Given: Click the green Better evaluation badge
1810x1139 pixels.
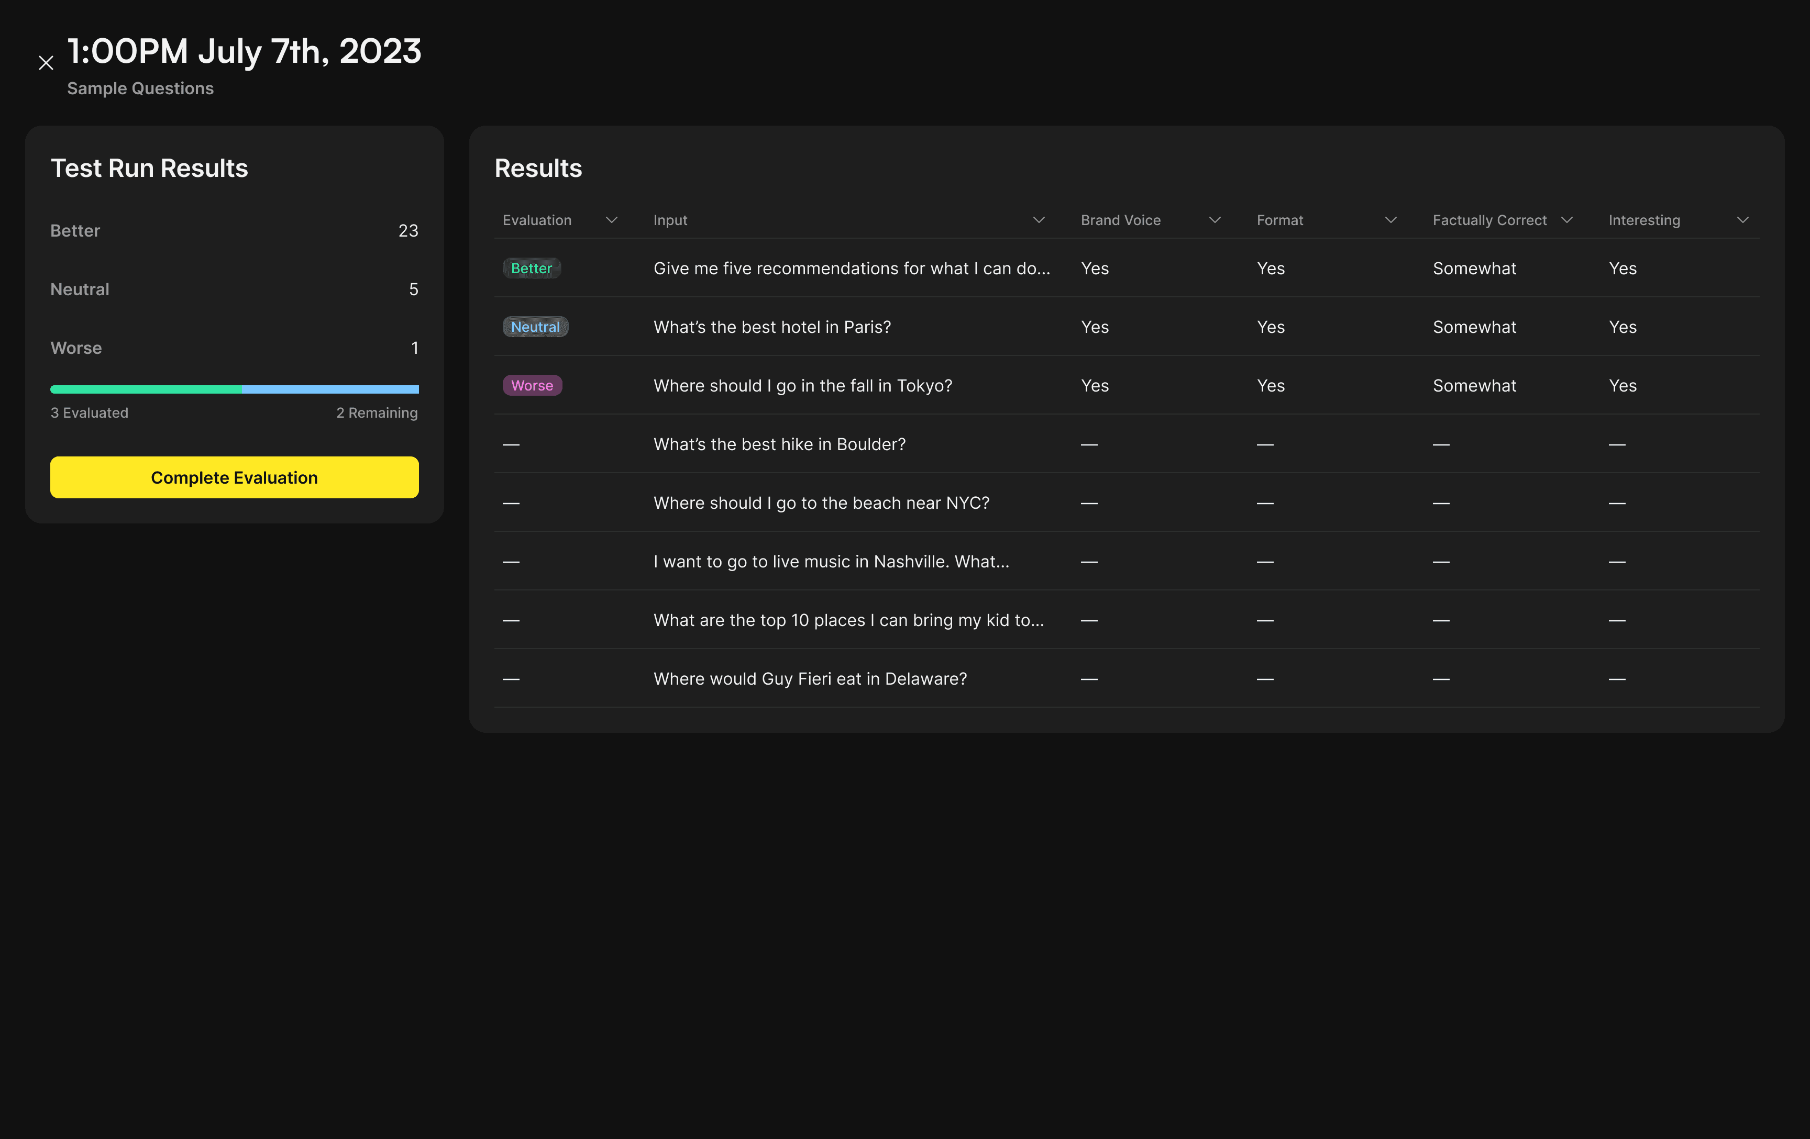Looking at the screenshot, I should pyautogui.click(x=531, y=268).
